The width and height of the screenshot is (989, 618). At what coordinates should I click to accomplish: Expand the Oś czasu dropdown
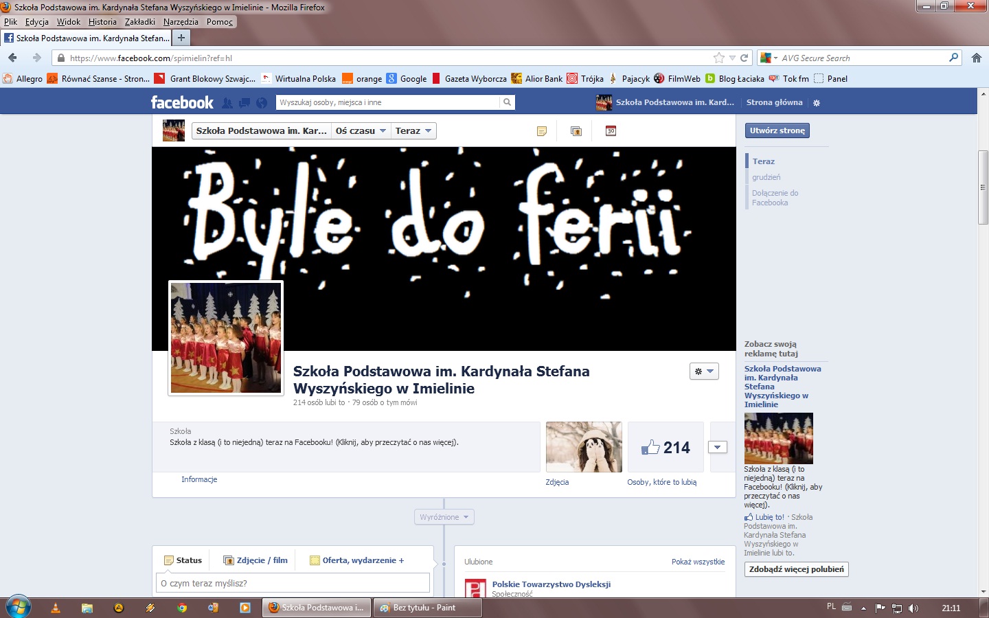(361, 131)
